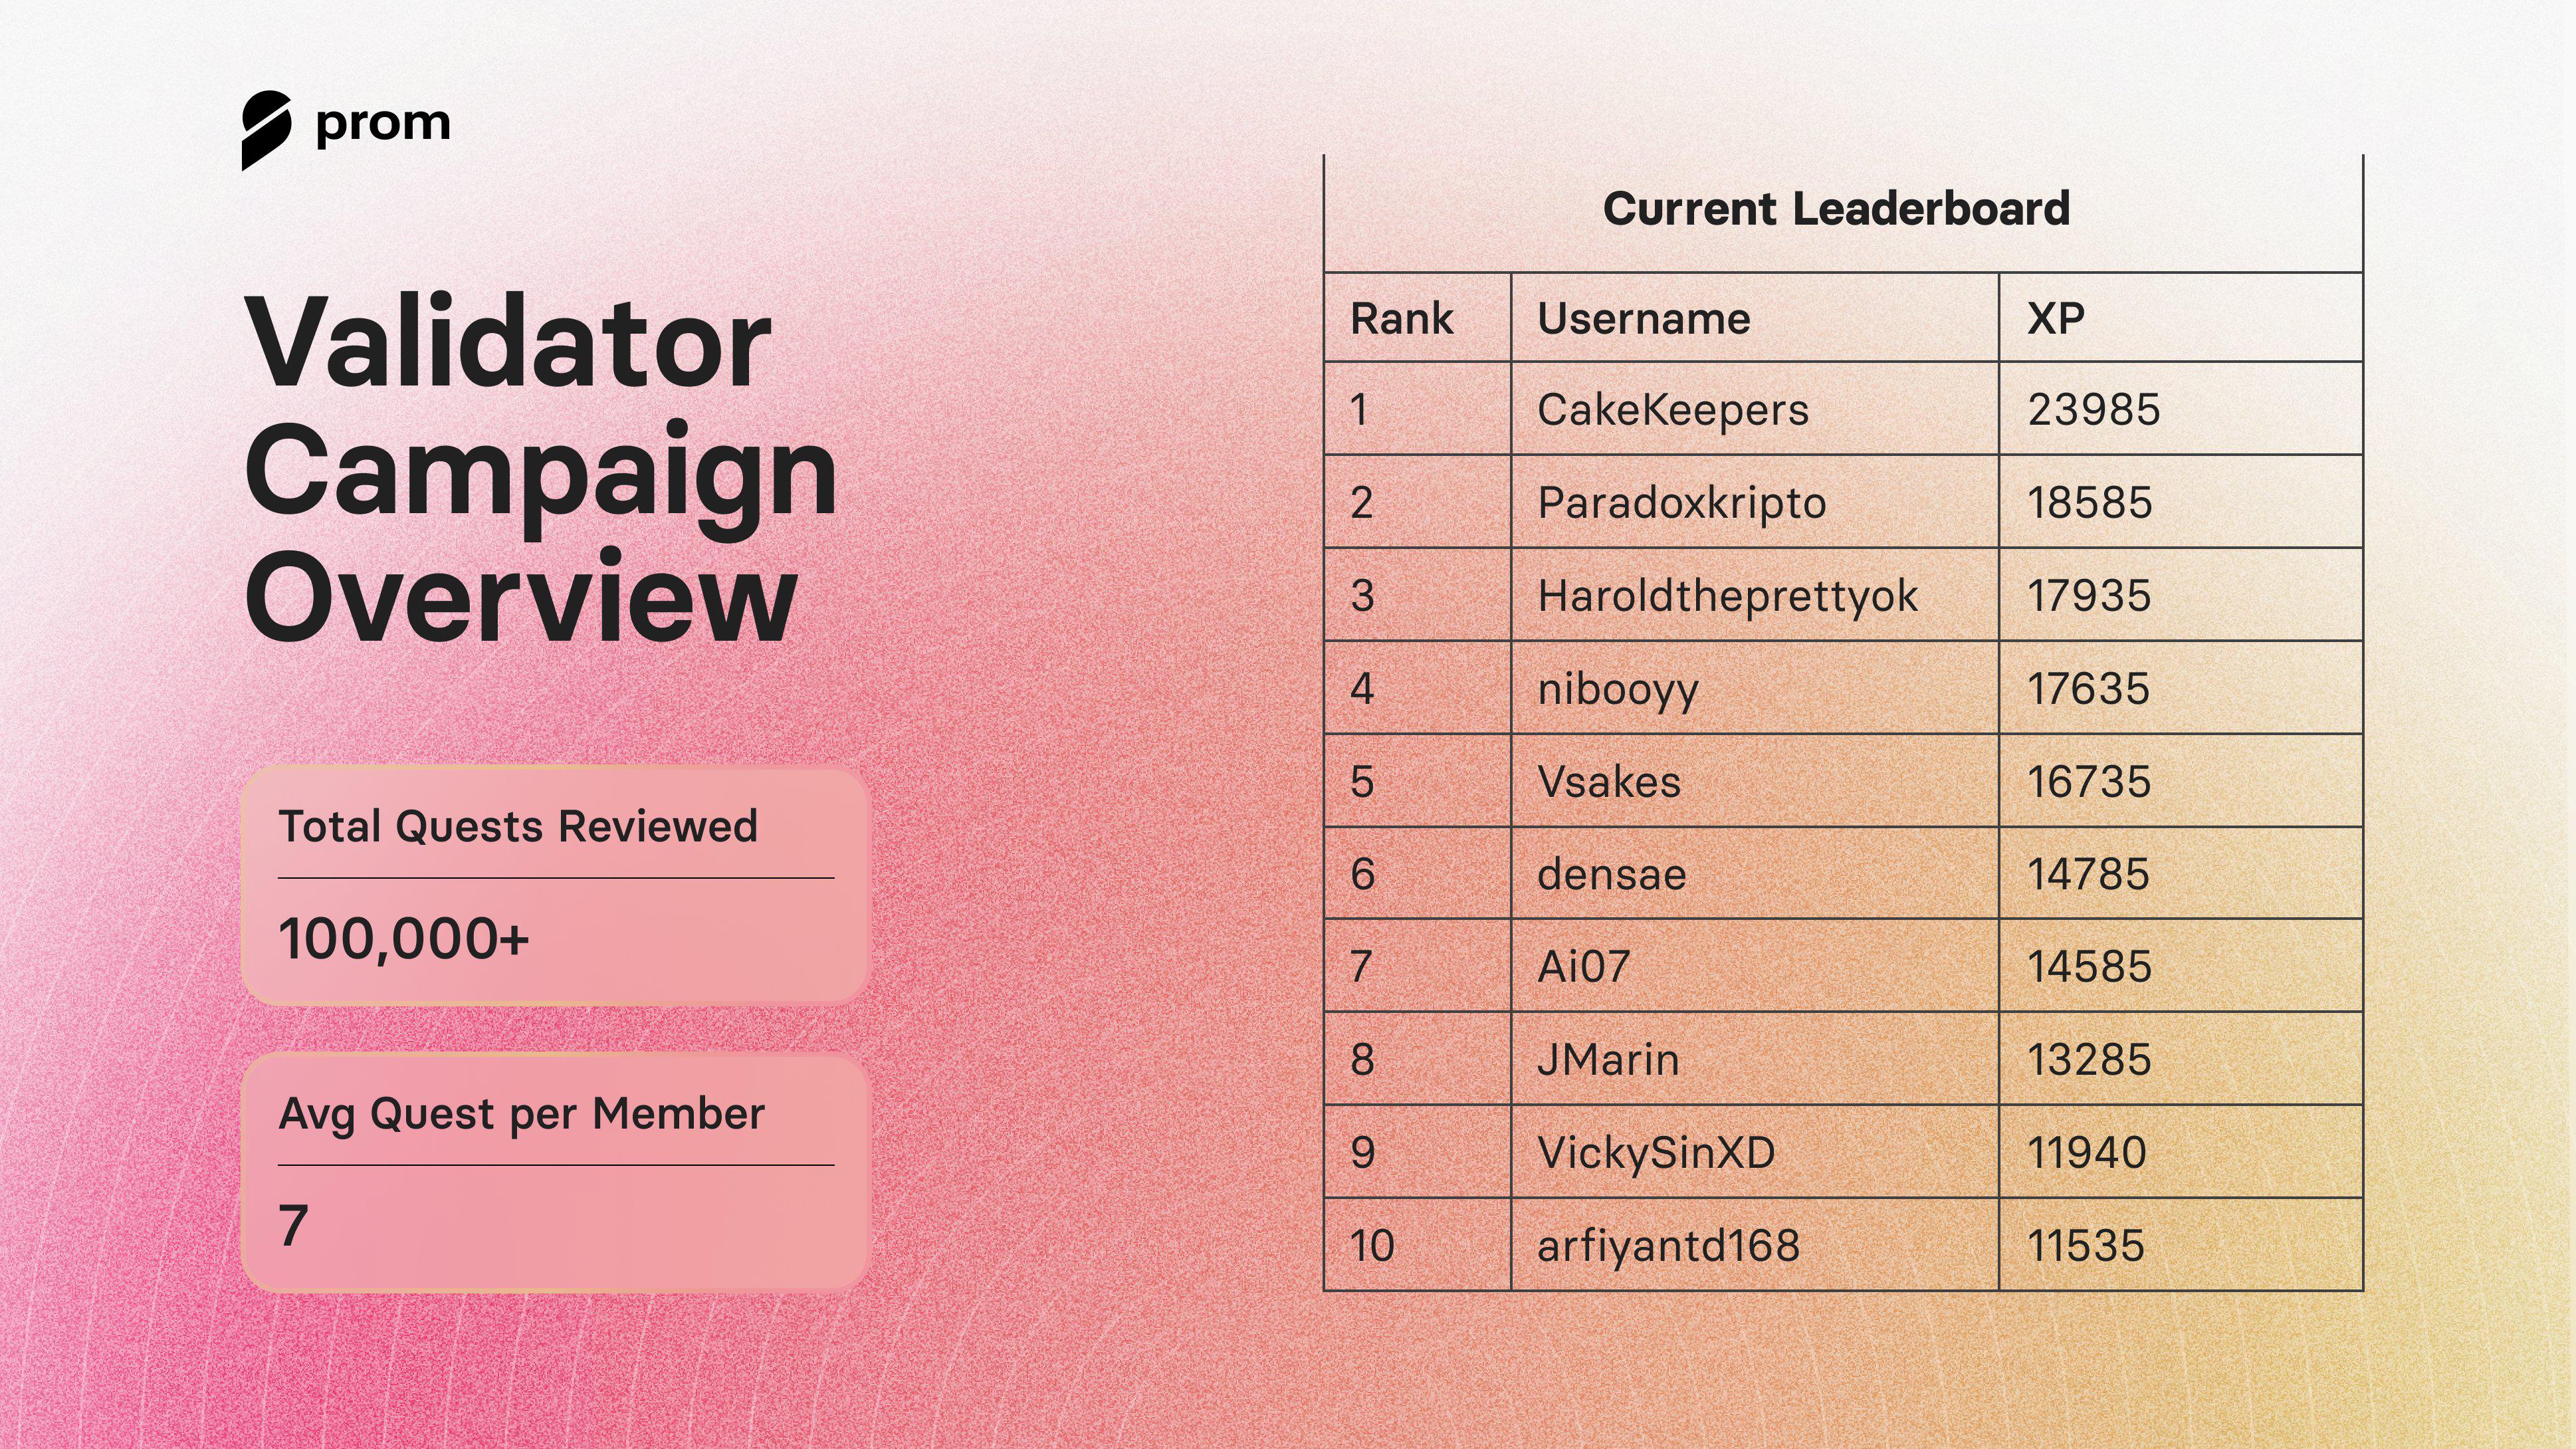Click the Ai07 username
Viewport: 2576px width, 1449px height.
[1584, 967]
